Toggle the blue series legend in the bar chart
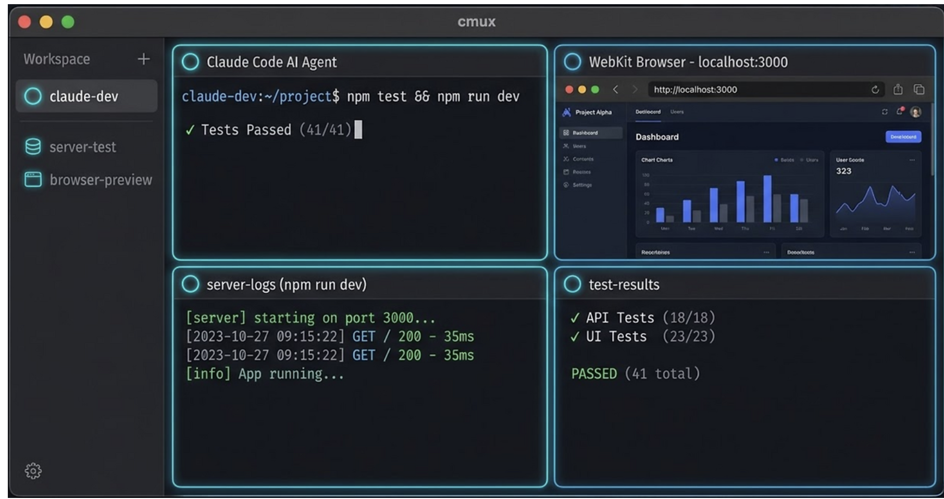Screen dimensions: 944x499 pos(784,160)
